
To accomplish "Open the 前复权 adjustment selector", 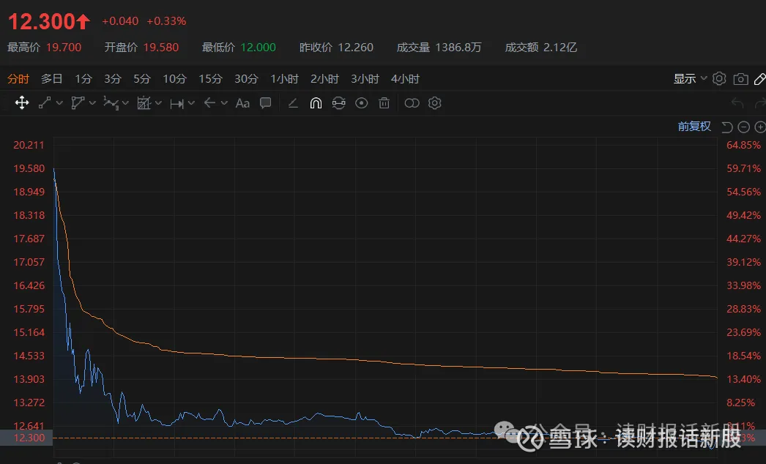I will click(694, 127).
